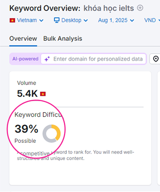Screen dimensions: 160x192
Task: Expand the Aug 1, 2025 date selector
Action: 116,20
